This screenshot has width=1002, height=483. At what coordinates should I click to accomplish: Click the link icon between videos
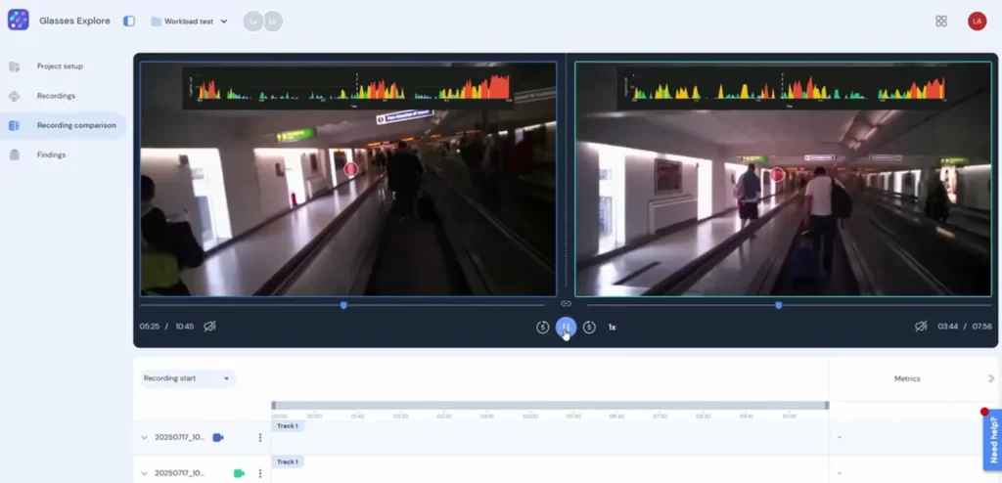point(566,304)
